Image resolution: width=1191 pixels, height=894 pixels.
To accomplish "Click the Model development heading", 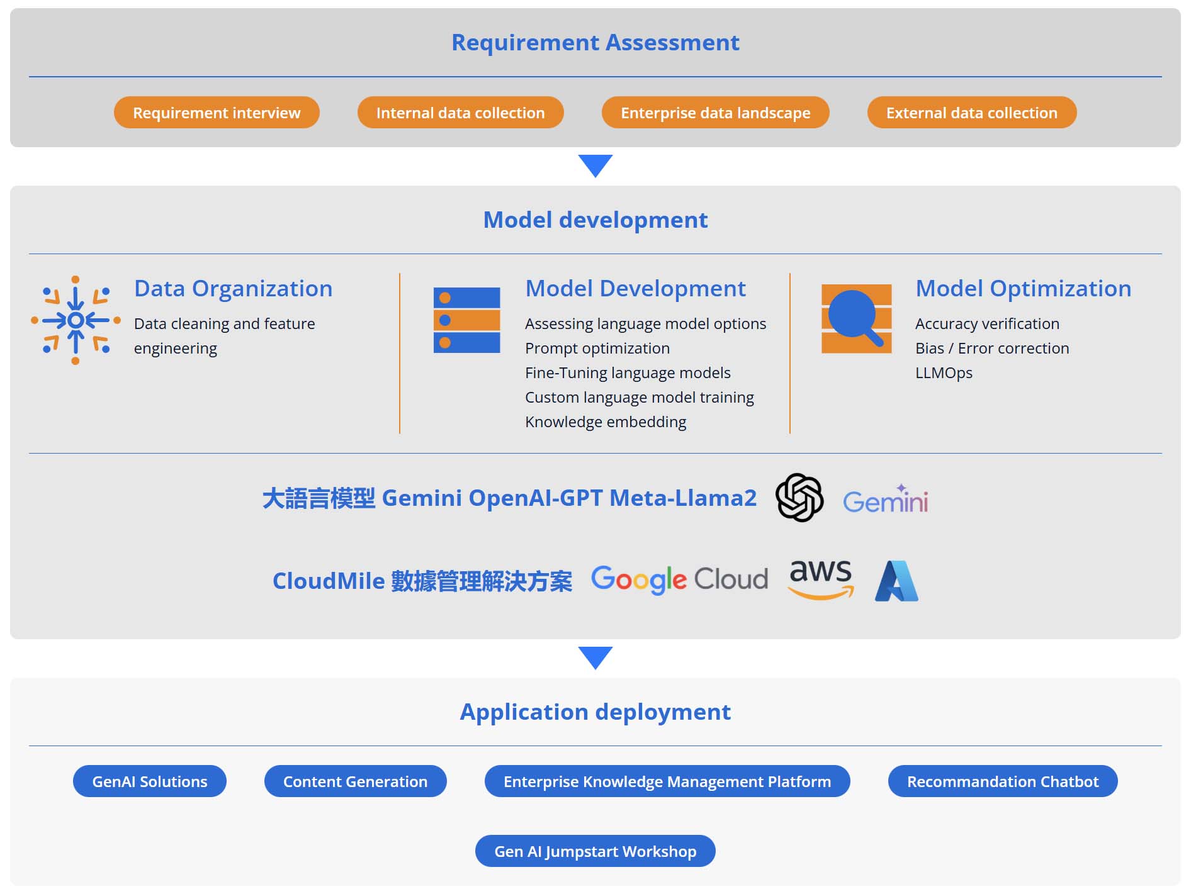I will pos(595,220).
